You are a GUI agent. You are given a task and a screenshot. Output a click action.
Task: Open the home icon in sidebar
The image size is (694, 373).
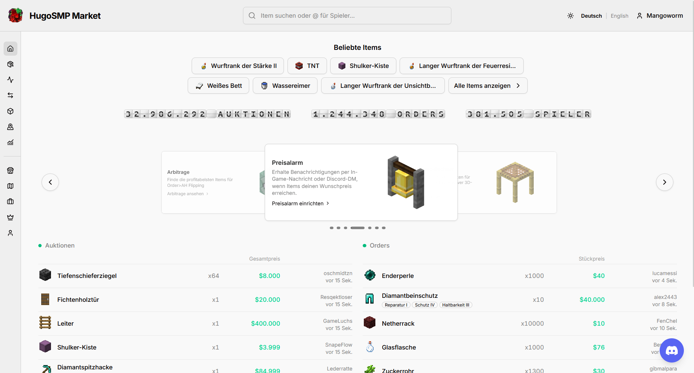point(10,48)
